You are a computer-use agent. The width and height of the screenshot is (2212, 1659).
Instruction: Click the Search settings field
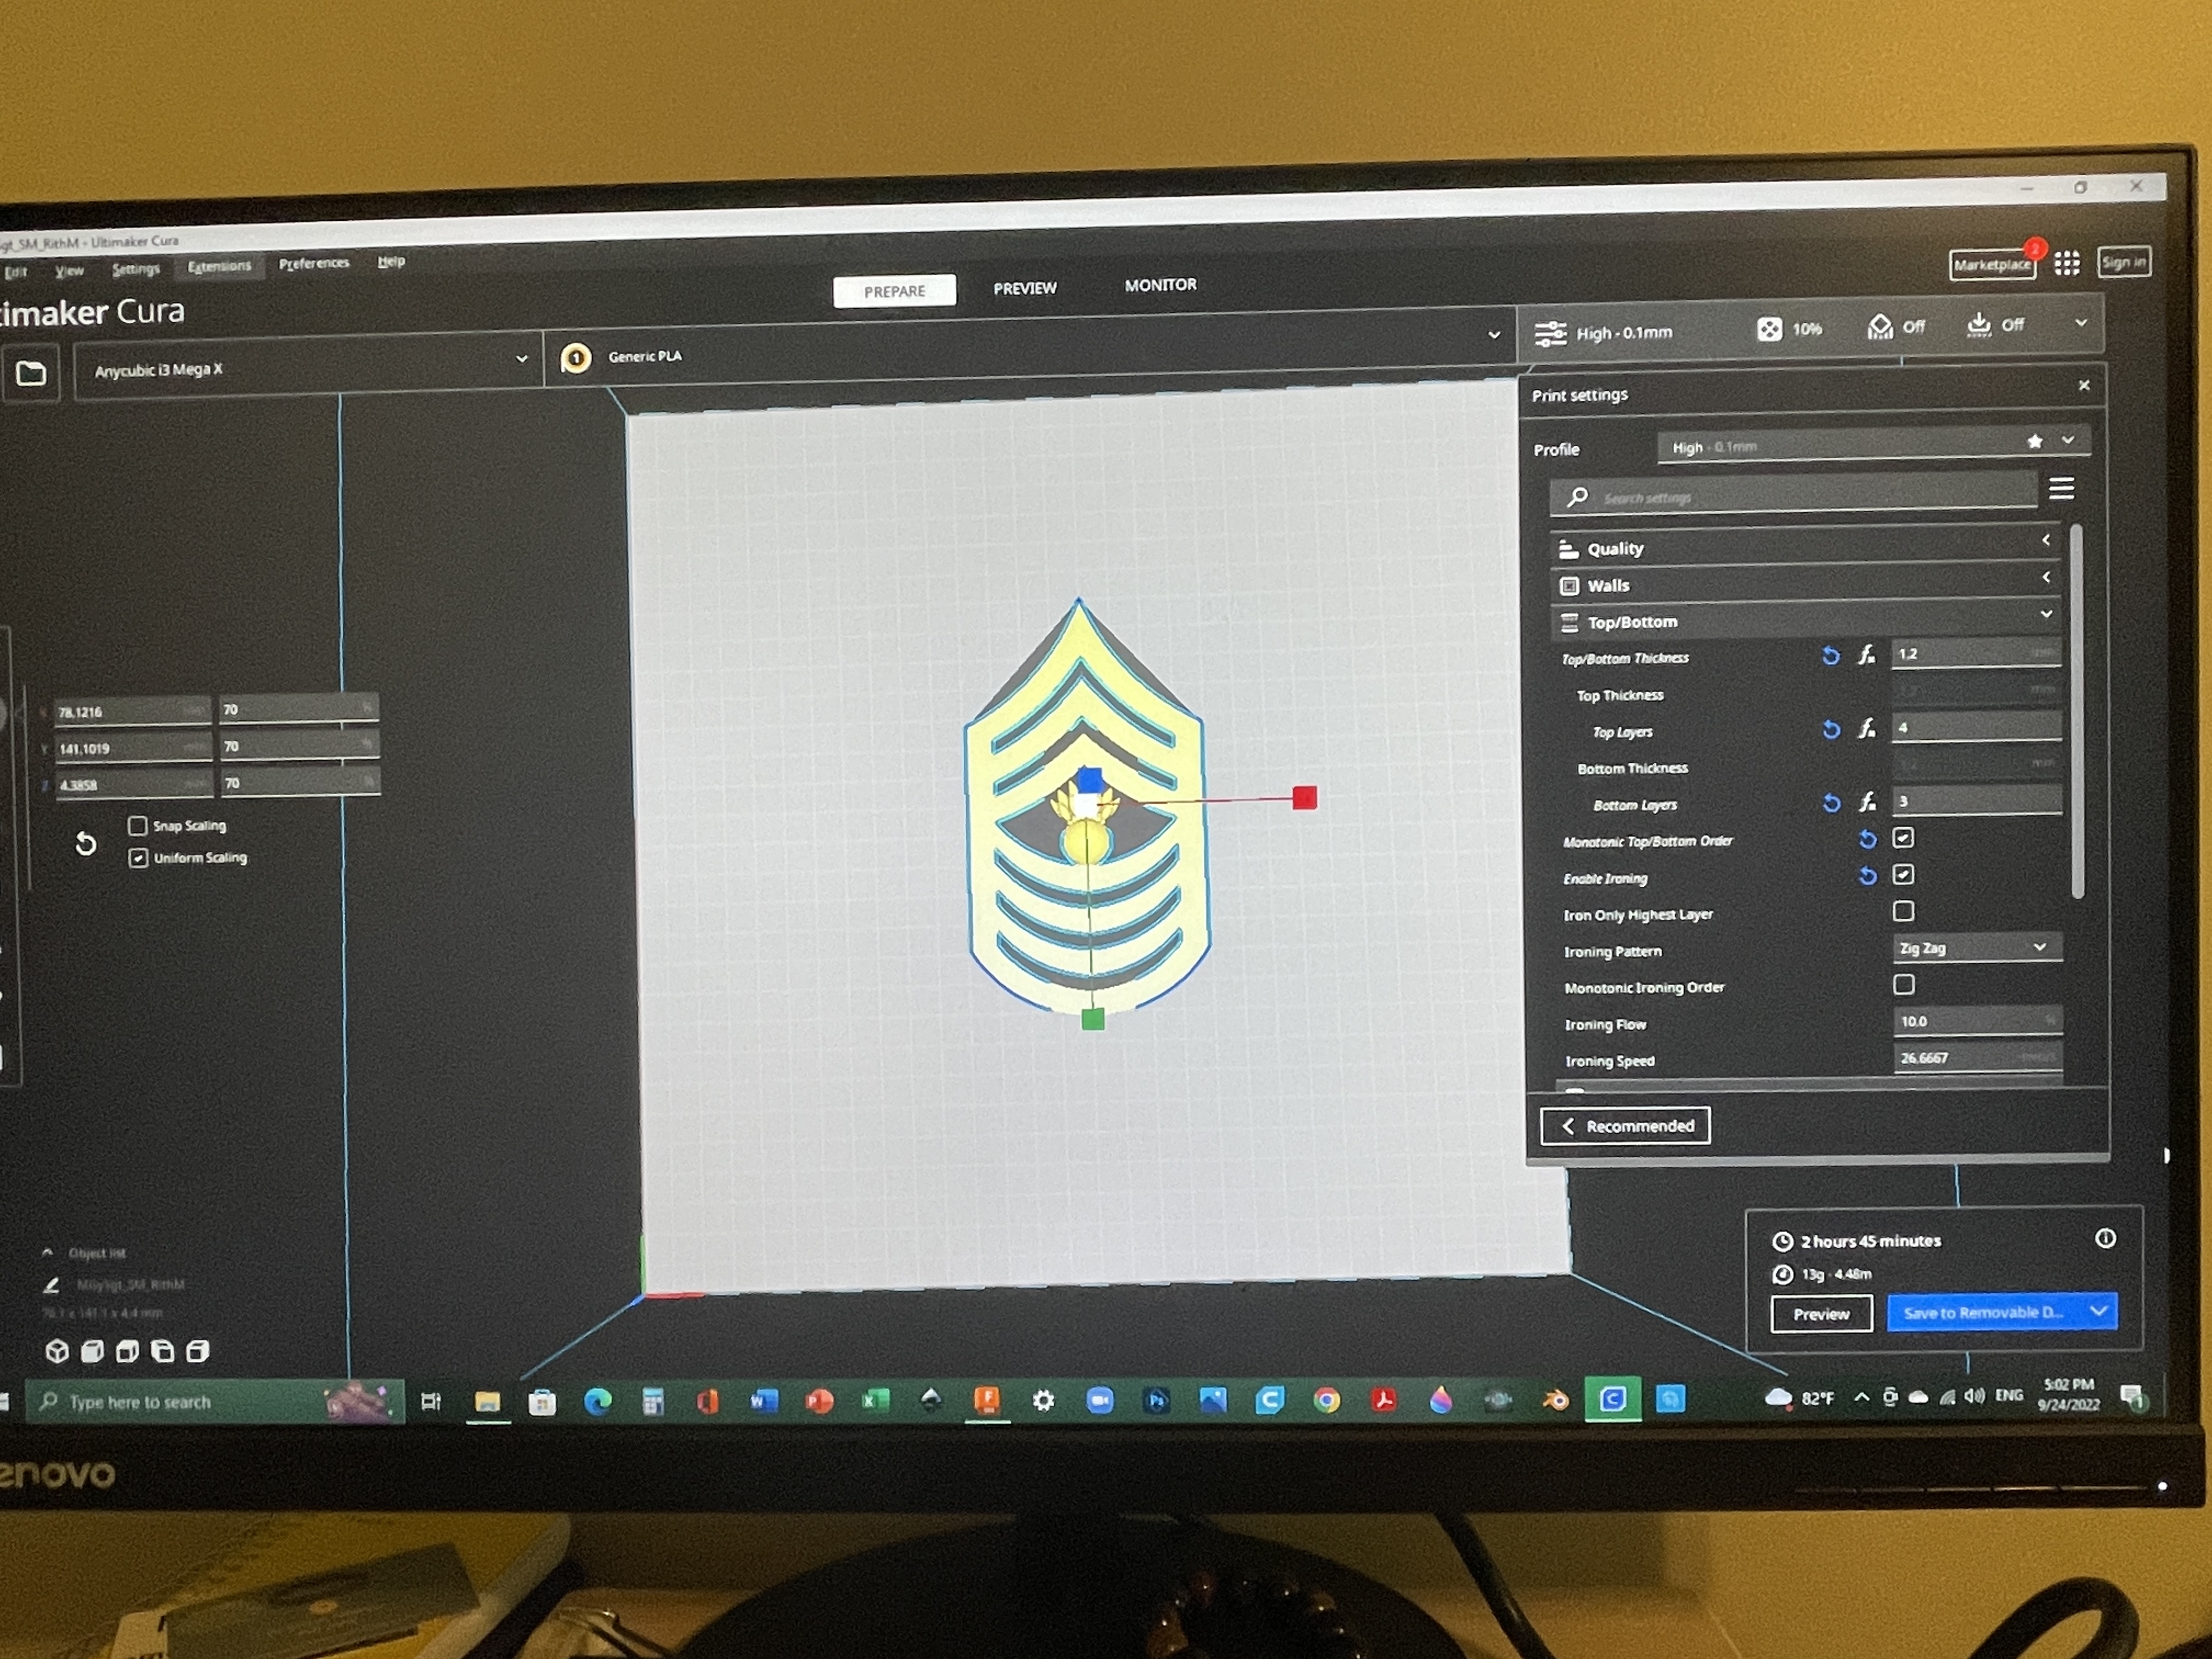coord(1793,496)
